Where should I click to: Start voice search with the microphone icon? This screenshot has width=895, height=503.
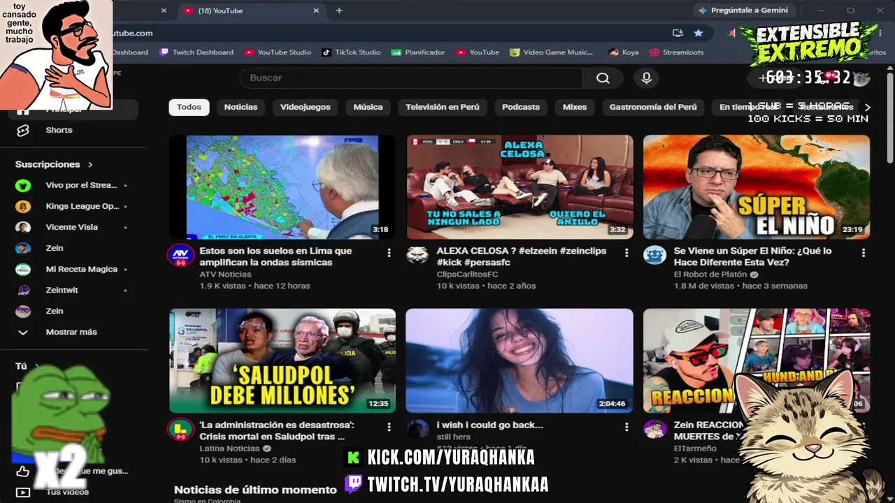(x=646, y=78)
